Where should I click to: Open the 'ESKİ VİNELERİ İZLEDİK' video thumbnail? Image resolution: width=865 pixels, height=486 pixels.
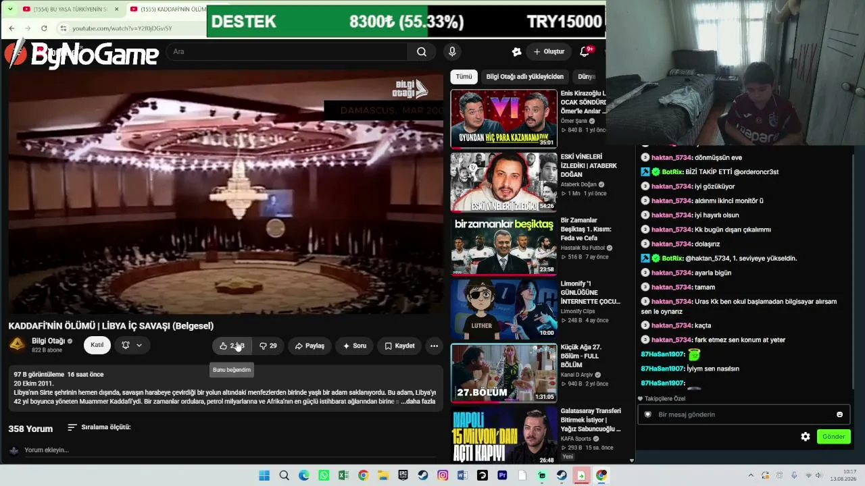504,182
